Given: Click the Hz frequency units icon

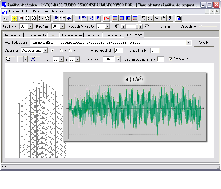Looking at the screenshot, I should click(150, 18).
